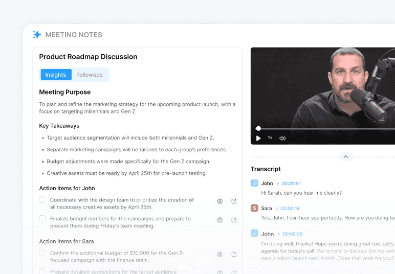This screenshot has width=395, height=274.
Task: Jump to transcript timestamp 00:00:36
Action: pos(293,234)
